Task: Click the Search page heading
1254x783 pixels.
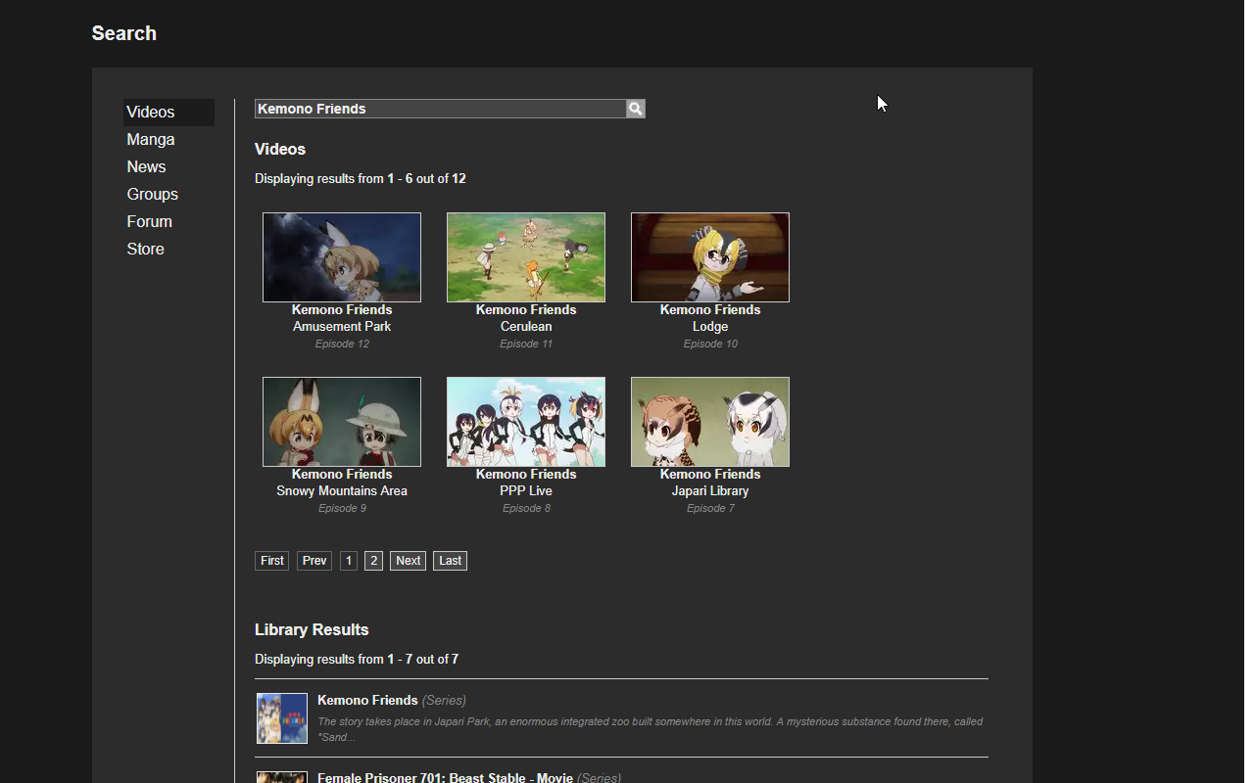Action: tap(124, 33)
